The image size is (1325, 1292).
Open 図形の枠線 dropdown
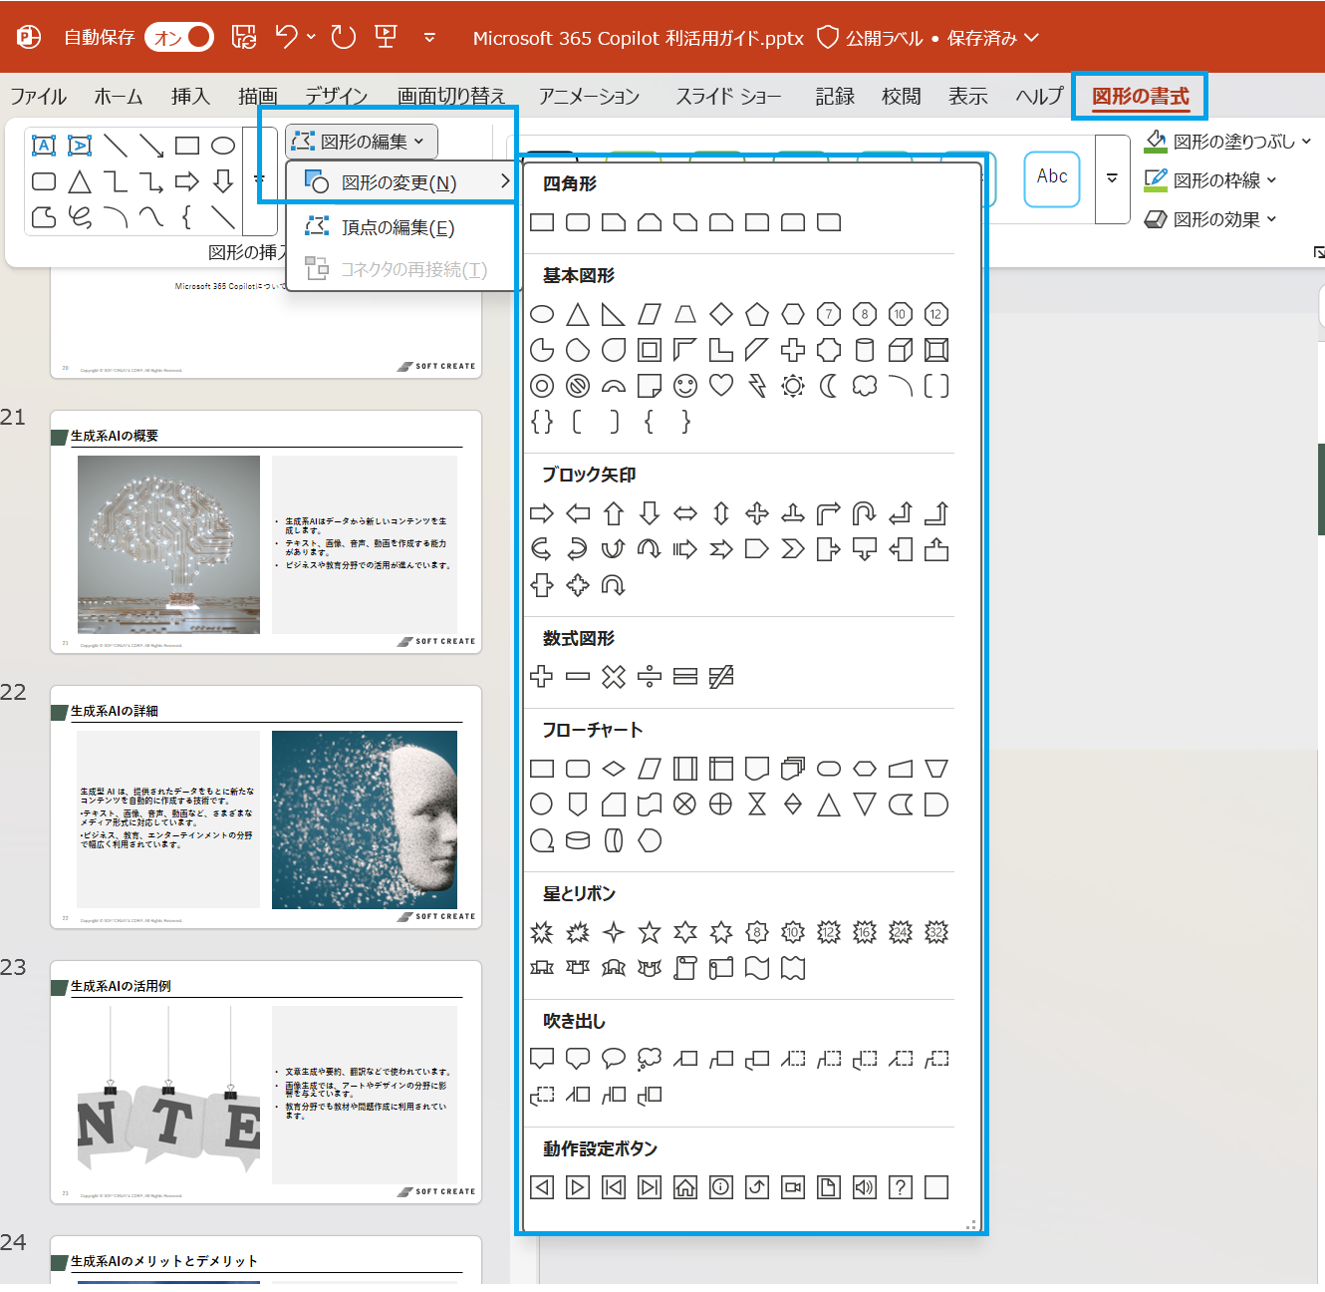(1210, 180)
